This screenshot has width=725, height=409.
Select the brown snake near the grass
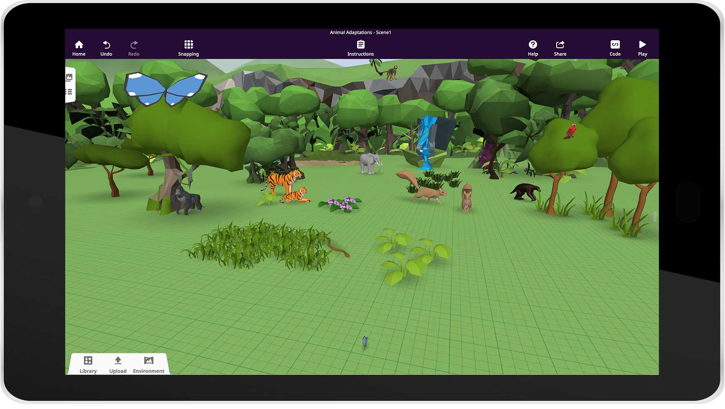[338, 248]
